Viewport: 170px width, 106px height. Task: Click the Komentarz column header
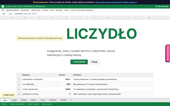click(113, 75)
